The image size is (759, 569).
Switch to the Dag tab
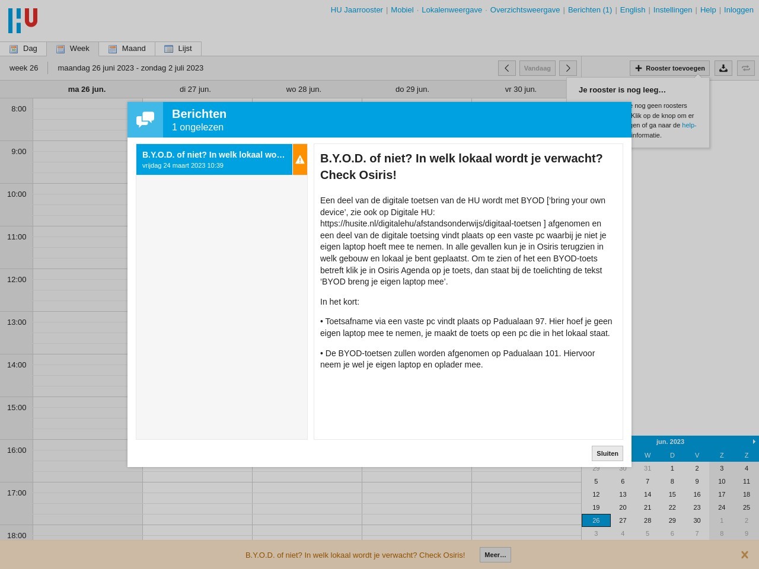pos(24,49)
